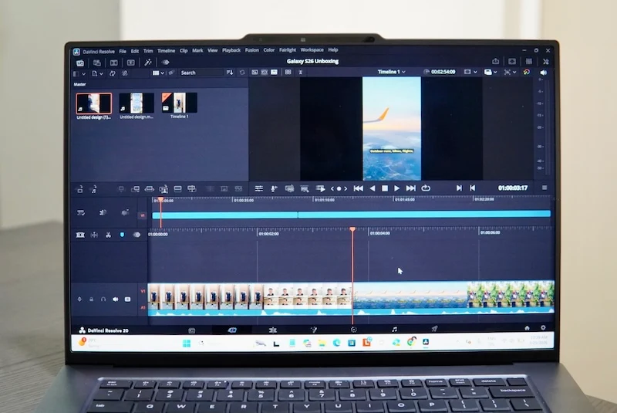Open the Trim menu

[148, 51]
